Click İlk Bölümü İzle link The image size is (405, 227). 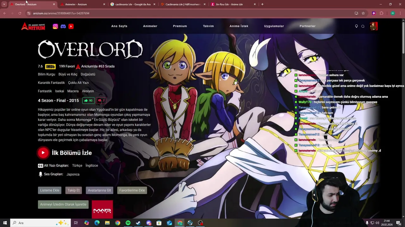(72, 153)
